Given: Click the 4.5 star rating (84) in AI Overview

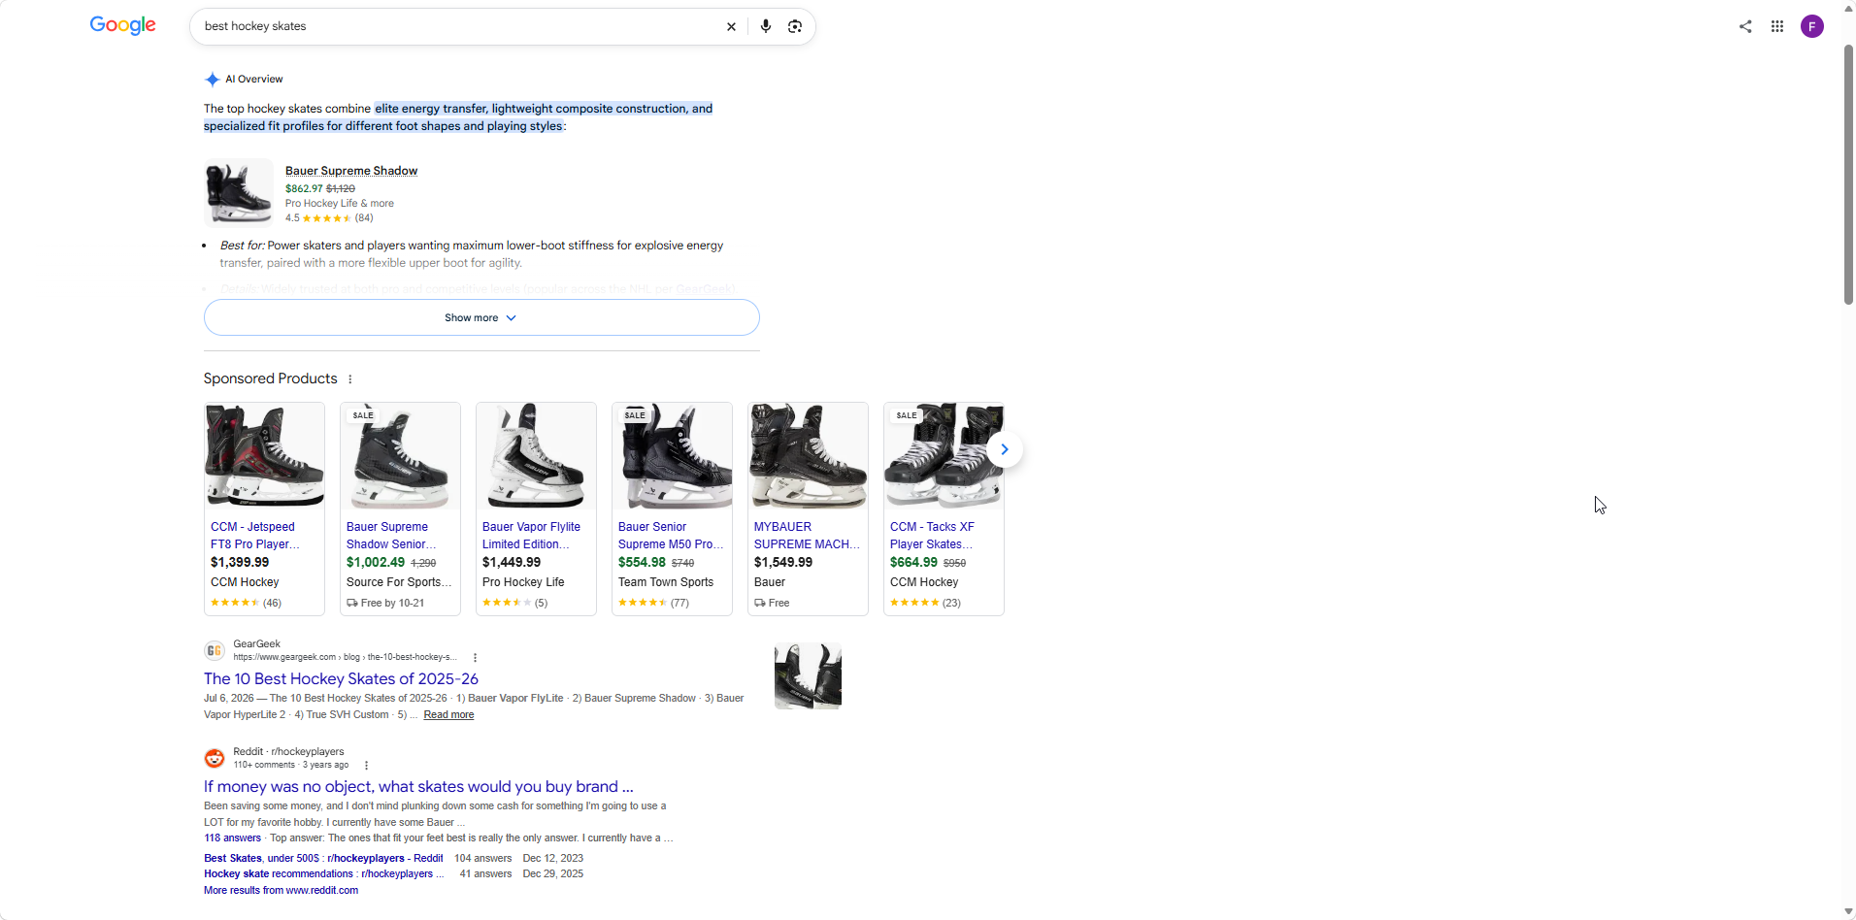Looking at the screenshot, I should (x=329, y=218).
